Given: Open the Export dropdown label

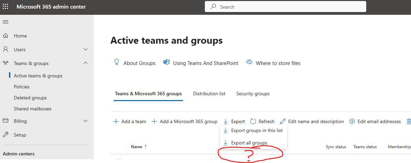Looking at the screenshot, I should tap(238, 121).
